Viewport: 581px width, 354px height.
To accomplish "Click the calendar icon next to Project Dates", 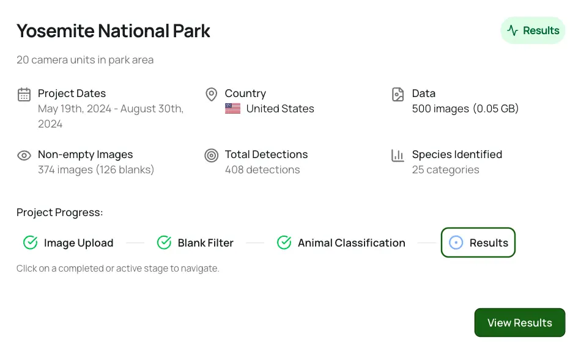I will point(23,94).
